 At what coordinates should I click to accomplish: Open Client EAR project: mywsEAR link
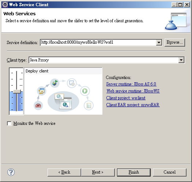point(133,105)
